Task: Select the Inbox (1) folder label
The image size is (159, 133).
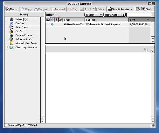Action: 21,19
